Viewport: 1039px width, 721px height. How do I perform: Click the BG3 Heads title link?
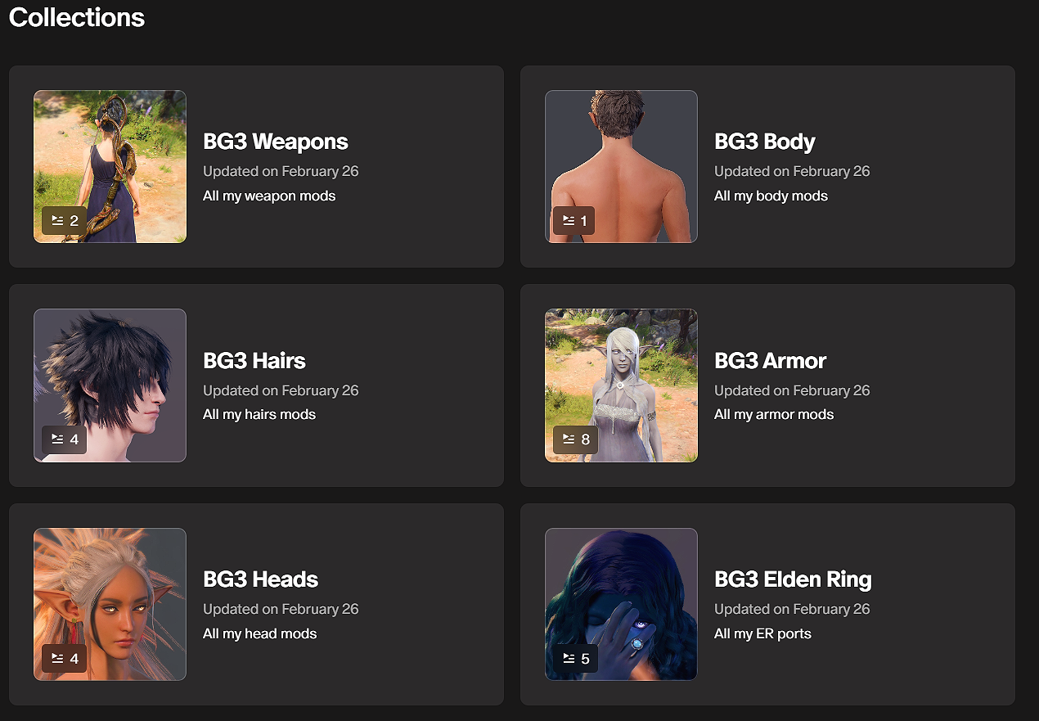coord(261,579)
